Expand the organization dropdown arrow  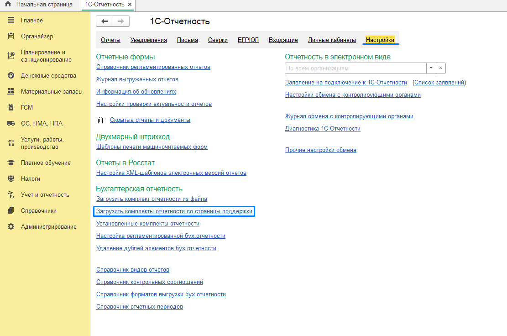click(431, 68)
